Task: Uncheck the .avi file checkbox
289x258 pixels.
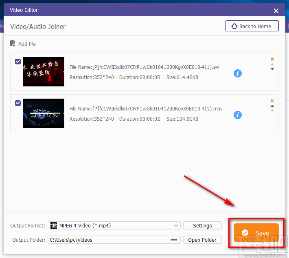Action: [18, 62]
